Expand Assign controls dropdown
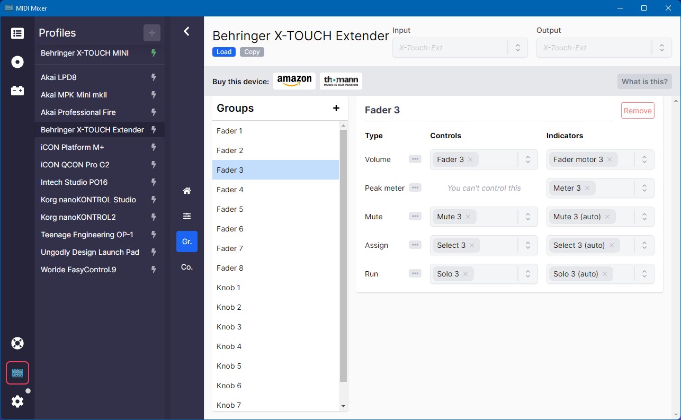681x420 pixels. tap(528, 245)
